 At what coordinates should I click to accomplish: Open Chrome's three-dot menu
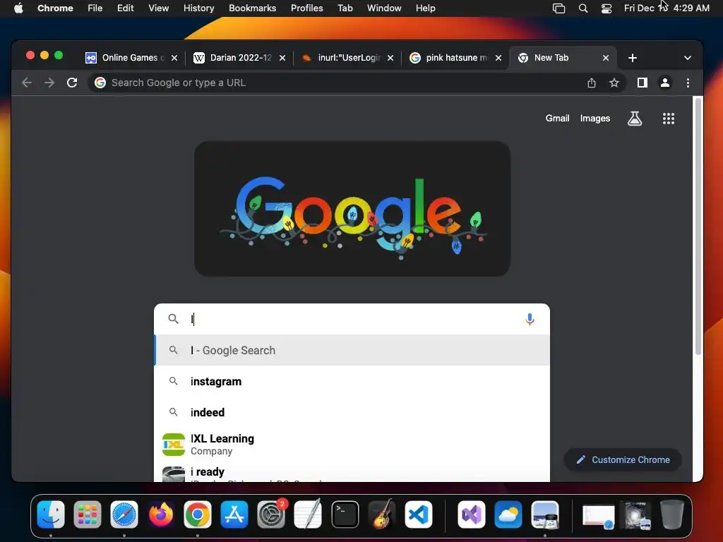pos(688,83)
